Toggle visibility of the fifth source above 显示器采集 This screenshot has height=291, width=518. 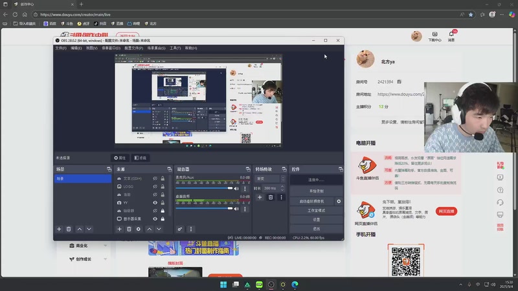coord(155,211)
